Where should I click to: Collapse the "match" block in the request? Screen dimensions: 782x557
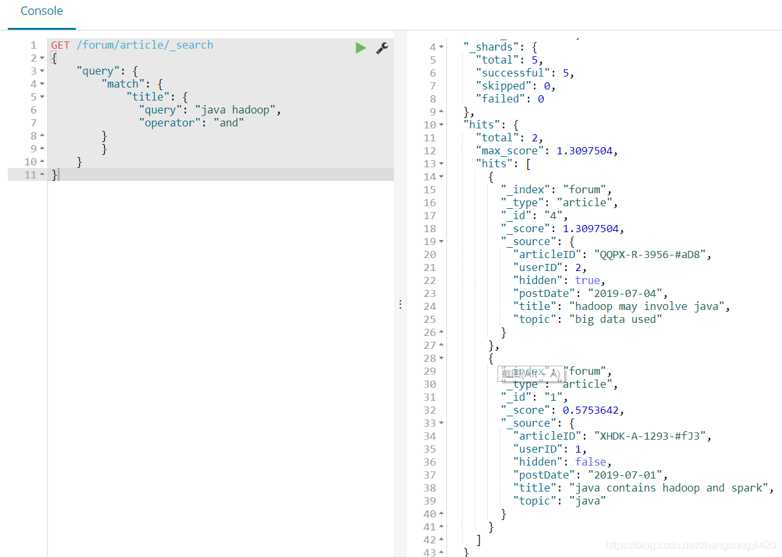[41, 83]
